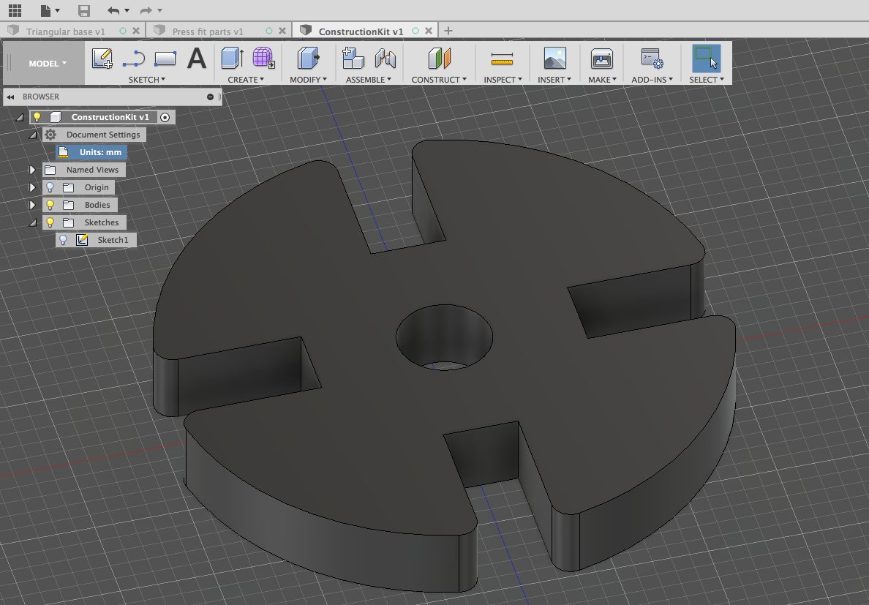869x605 pixels.
Task: Select the Scripts and Add-Ins icon
Action: 652,58
